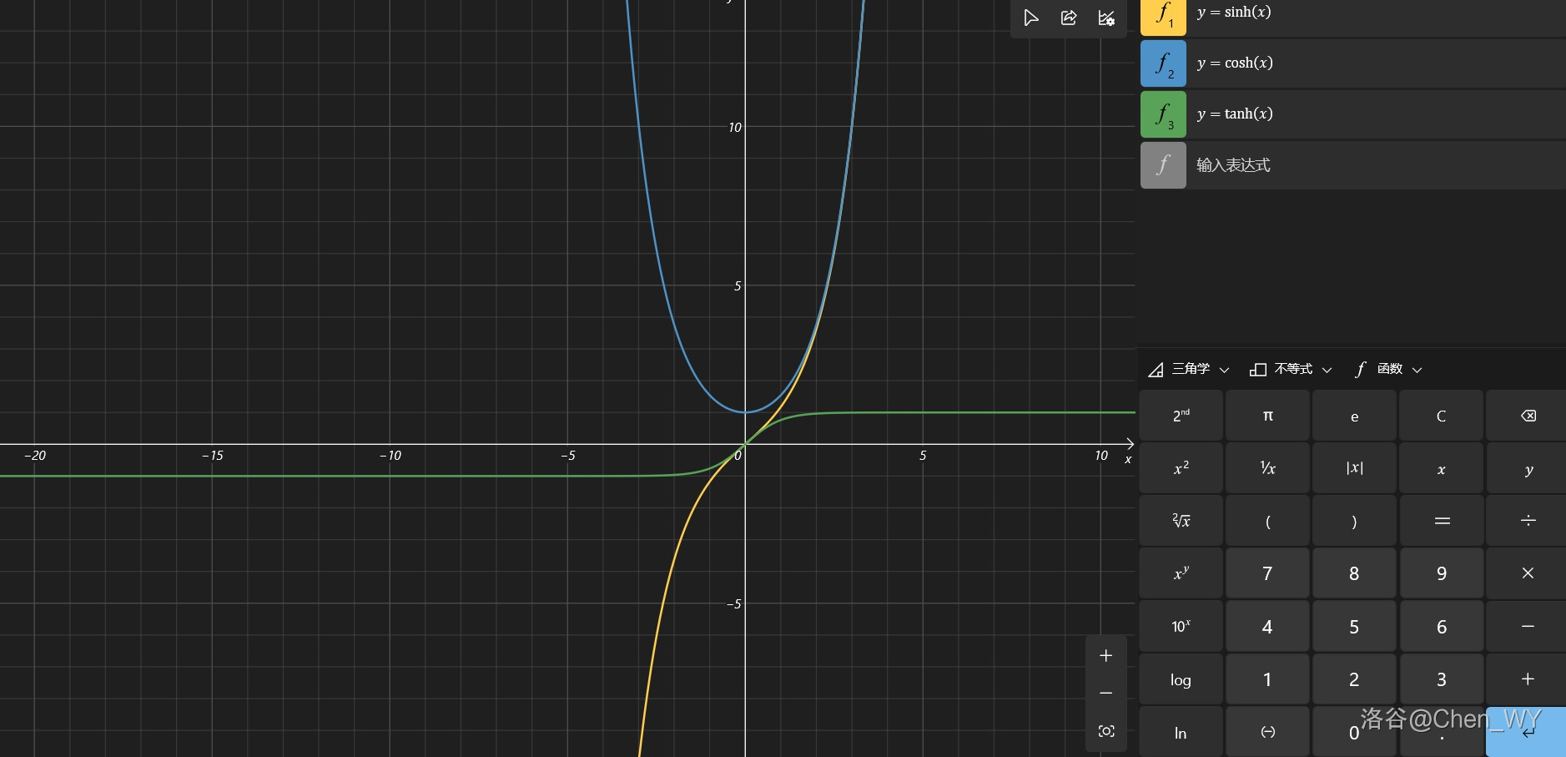Click the gray empty function f icon
Screen dimensions: 1566x757
(1163, 165)
